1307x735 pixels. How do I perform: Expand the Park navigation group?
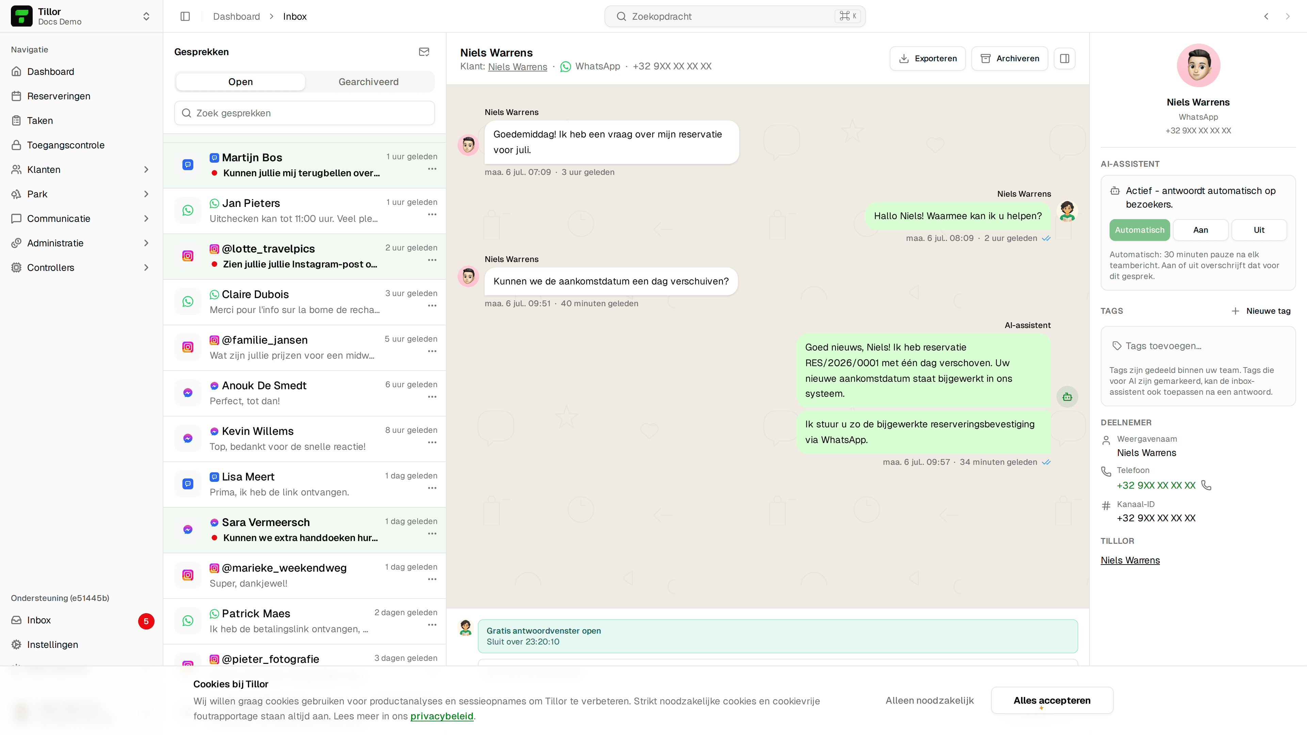[x=81, y=194]
